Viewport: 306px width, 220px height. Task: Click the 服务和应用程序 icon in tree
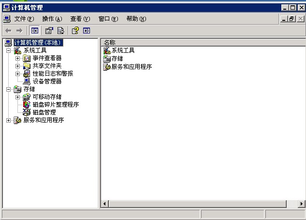pos(17,120)
